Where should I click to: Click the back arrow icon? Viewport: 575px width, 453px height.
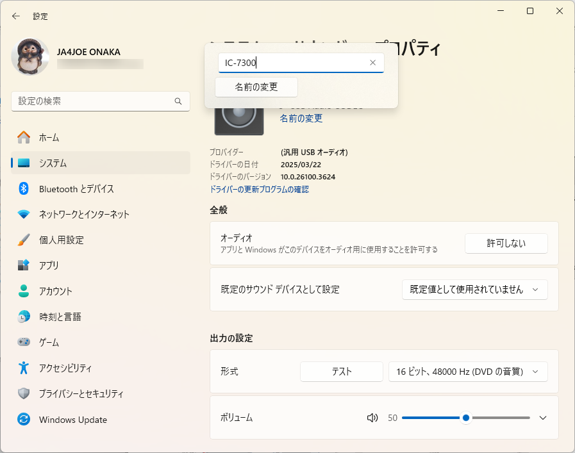click(x=16, y=16)
